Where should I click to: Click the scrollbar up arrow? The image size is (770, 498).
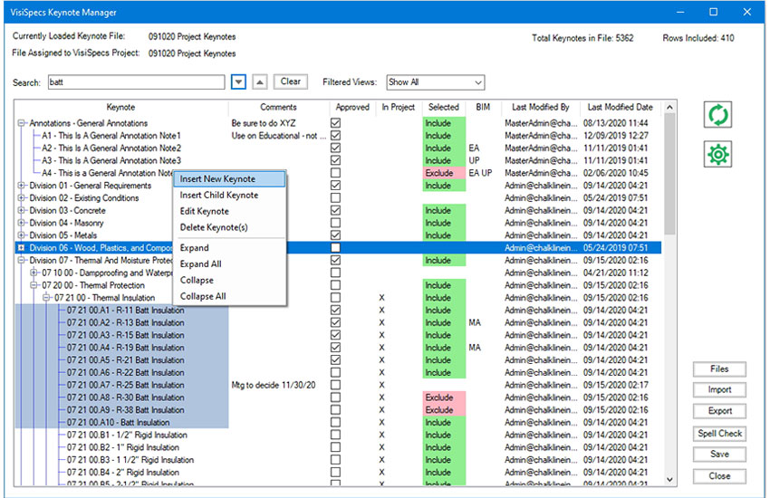click(x=669, y=107)
